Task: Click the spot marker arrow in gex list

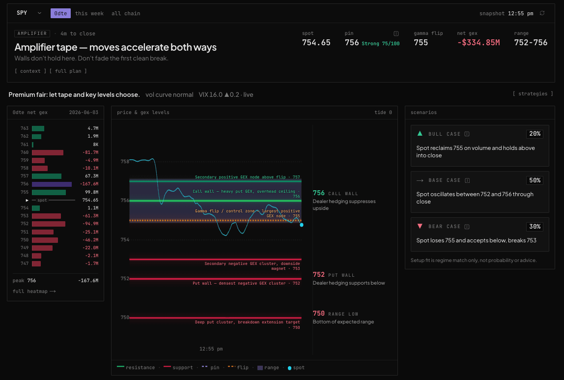Action: (27, 200)
